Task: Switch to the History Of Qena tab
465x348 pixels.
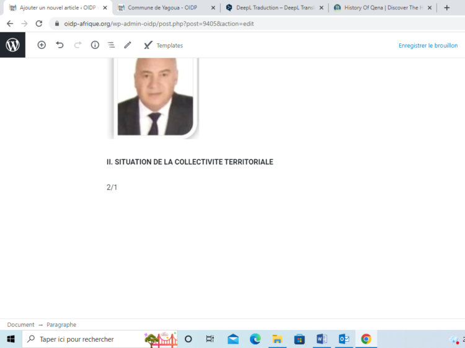Action: pos(378,8)
